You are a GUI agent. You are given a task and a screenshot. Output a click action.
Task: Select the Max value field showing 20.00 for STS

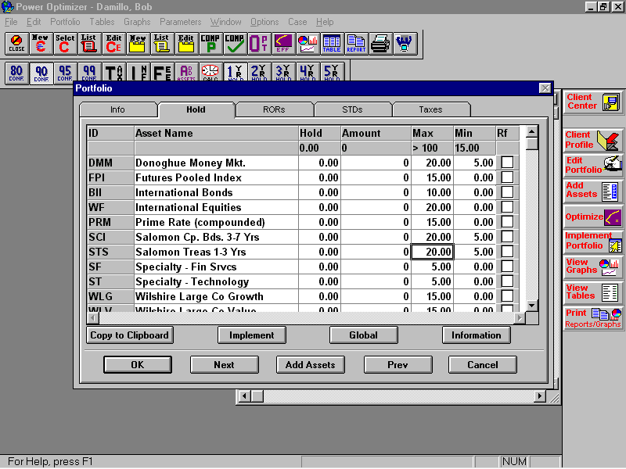(x=433, y=252)
